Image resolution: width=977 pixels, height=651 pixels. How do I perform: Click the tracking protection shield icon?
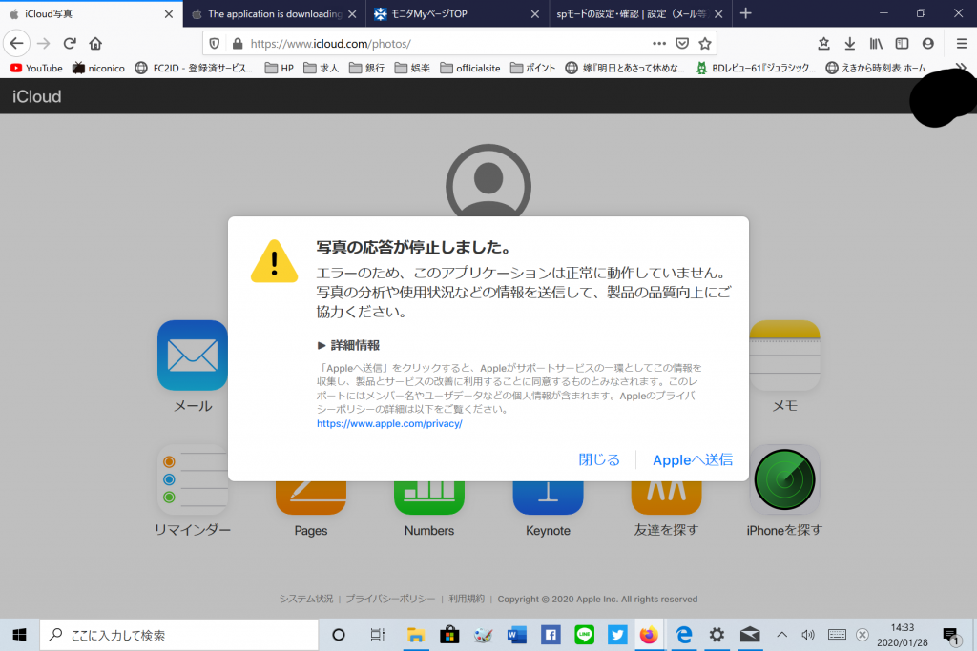pos(215,44)
